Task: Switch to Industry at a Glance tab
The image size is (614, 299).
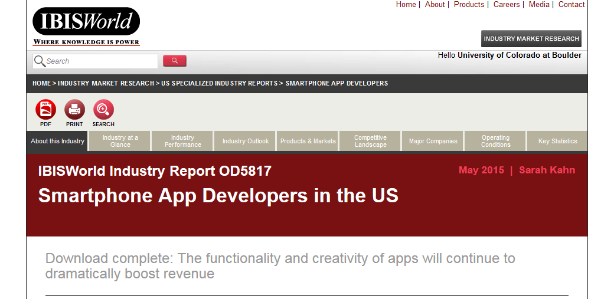Action: pyautogui.click(x=120, y=141)
